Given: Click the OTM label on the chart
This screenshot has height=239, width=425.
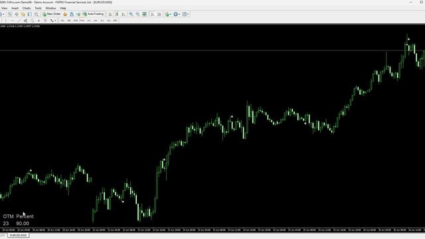Looking at the screenshot, I should click(8, 216).
